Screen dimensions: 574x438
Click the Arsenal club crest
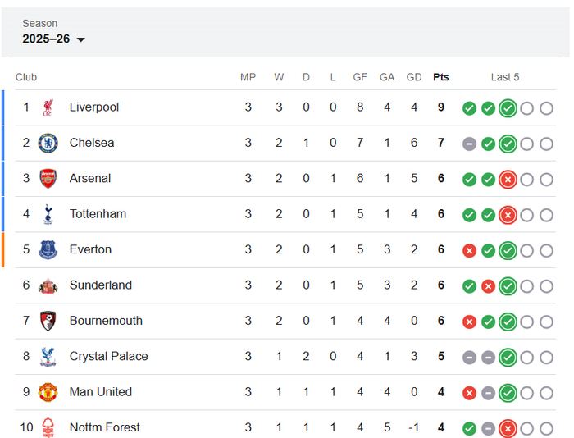tap(48, 178)
